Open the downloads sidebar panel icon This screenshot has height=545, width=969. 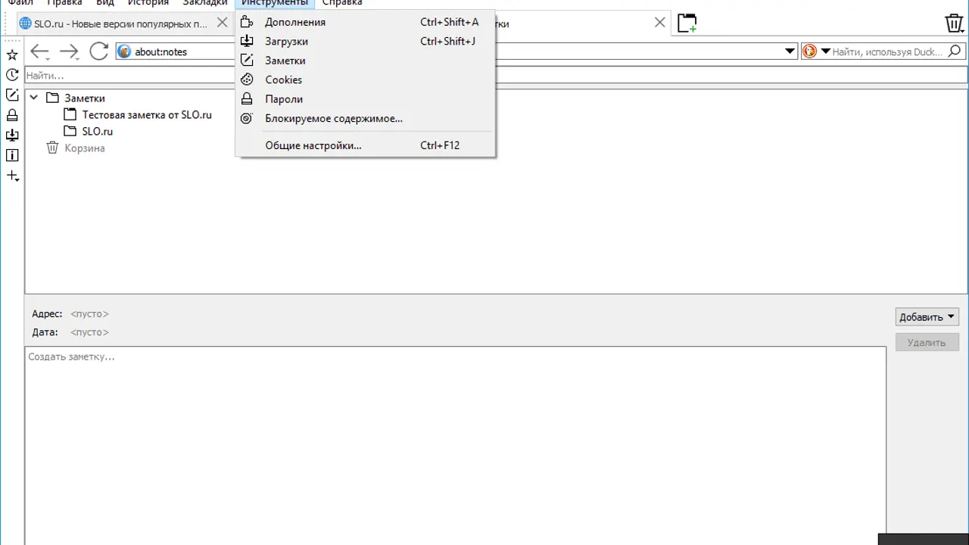tap(12, 135)
